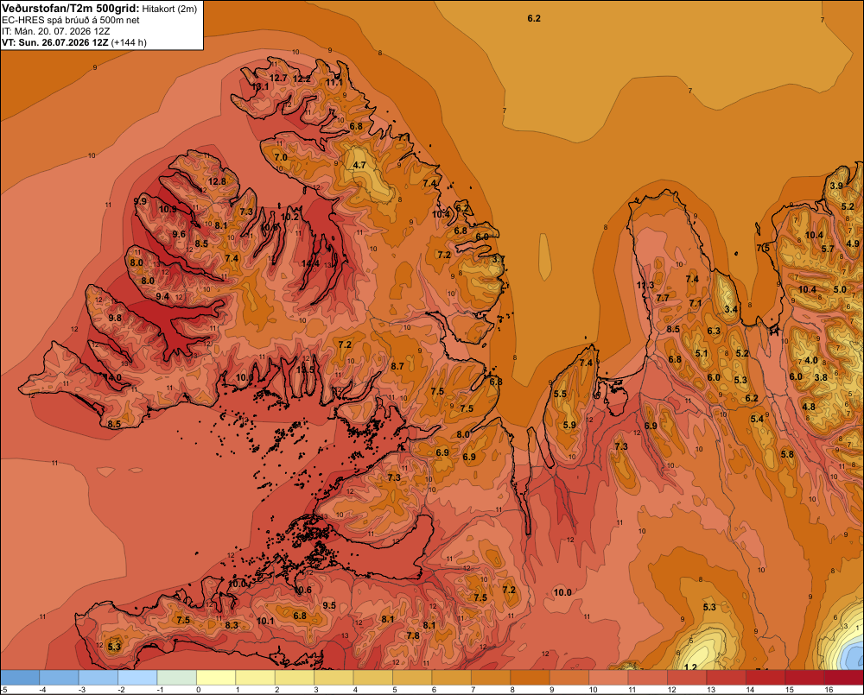The height and width of the screenshot is (695, 864).
Task: Click the '(+144 h)' forecast offset text
Action: (129, 42)
